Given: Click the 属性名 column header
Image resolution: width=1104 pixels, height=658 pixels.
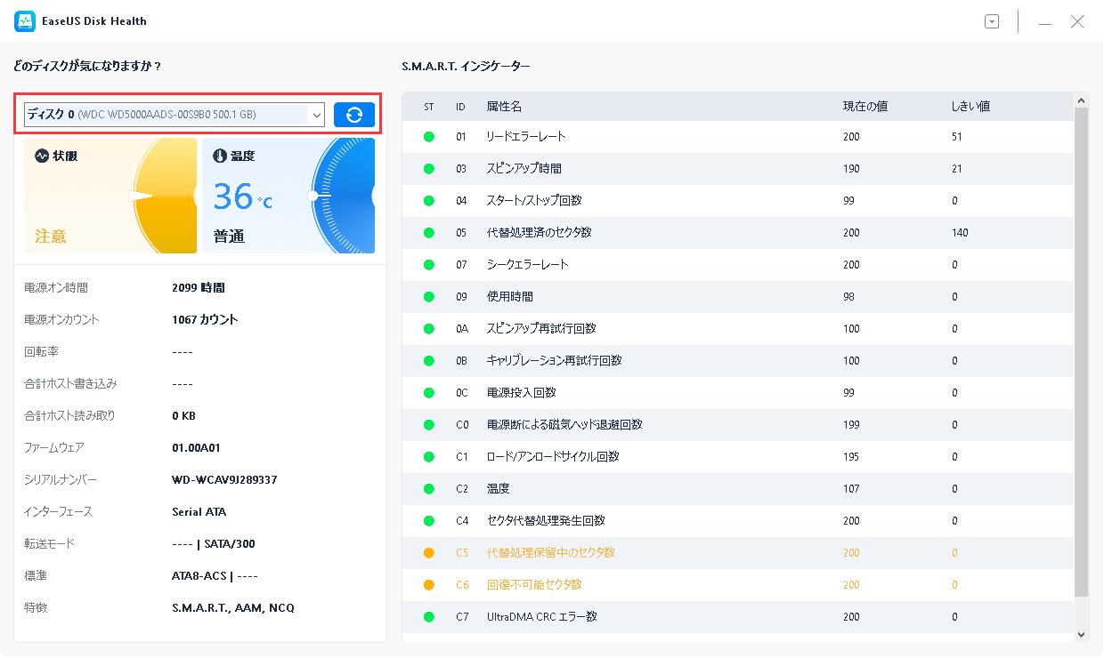Looking at the screenshot, I should [x=504, y=107].
